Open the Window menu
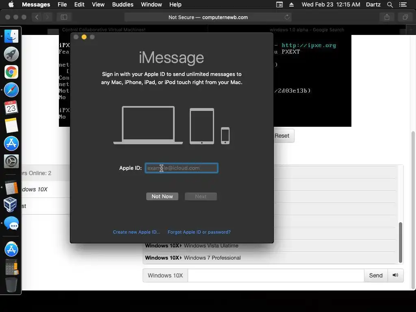Viewport: 416px width, 312px height. (x=152, y=4)
